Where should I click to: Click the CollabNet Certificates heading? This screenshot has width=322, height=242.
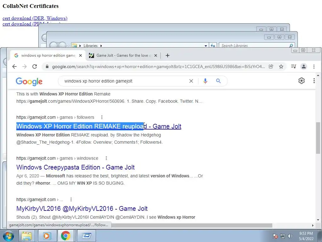[31, 6]
